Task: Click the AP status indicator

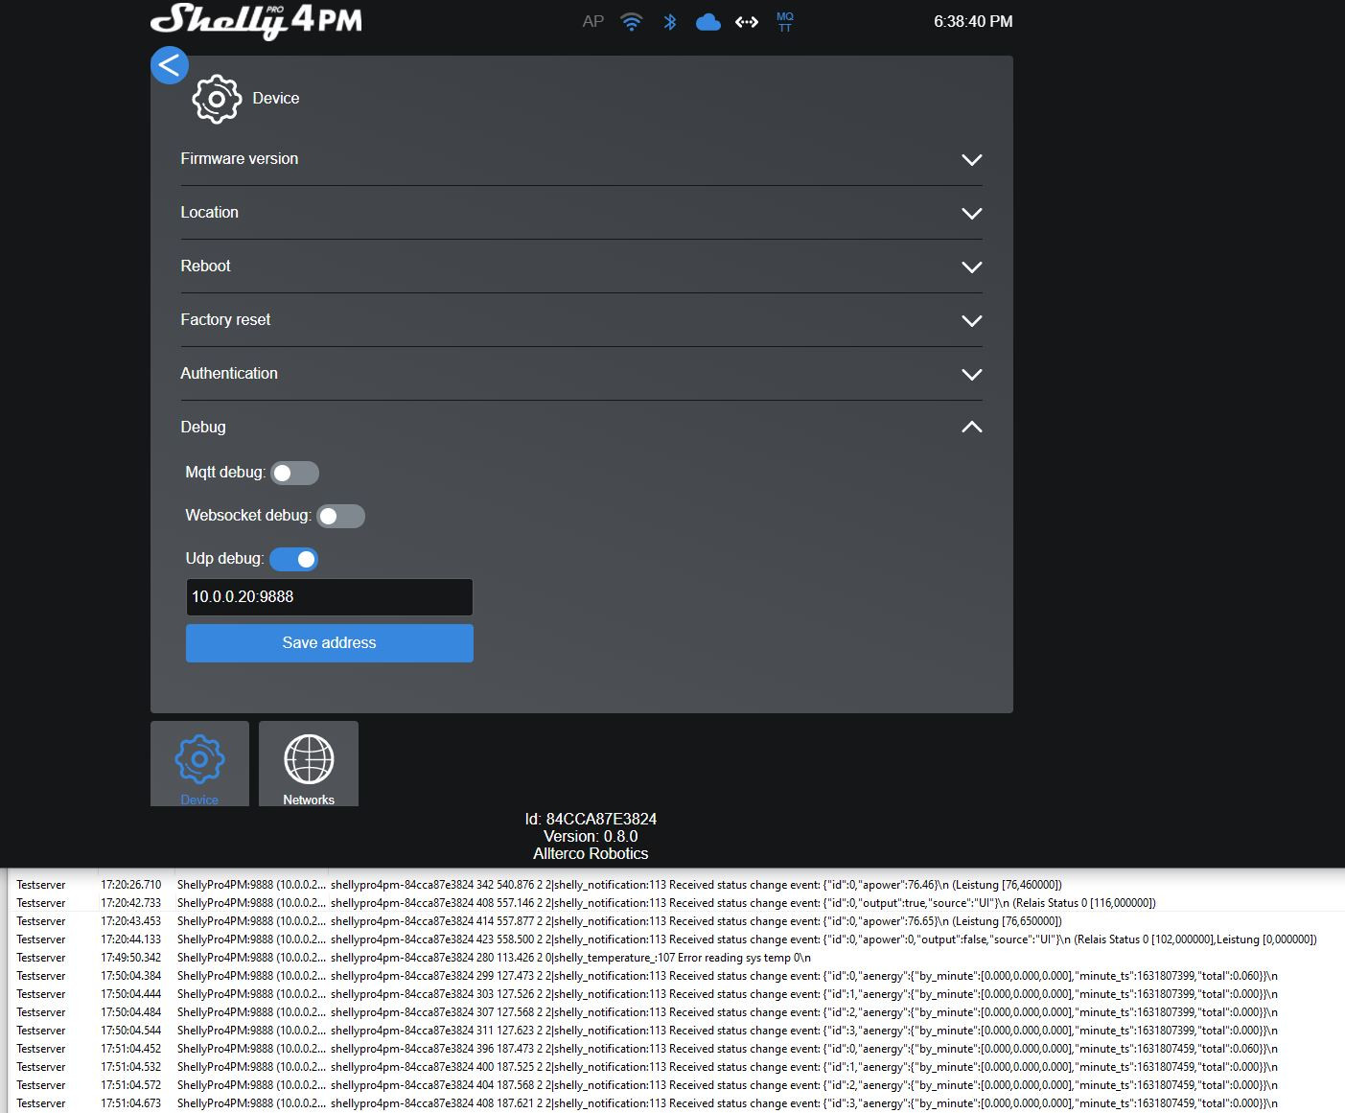Action: click(593, 21)
